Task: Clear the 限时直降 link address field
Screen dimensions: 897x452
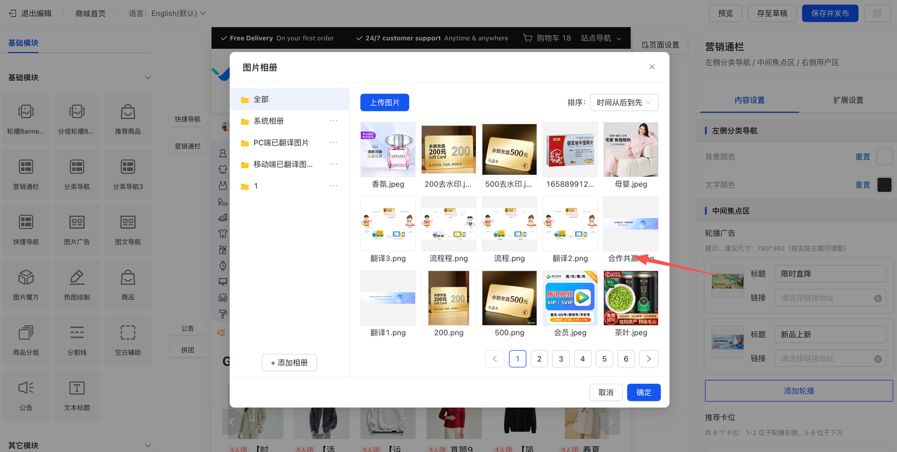Action: [878, 299]
